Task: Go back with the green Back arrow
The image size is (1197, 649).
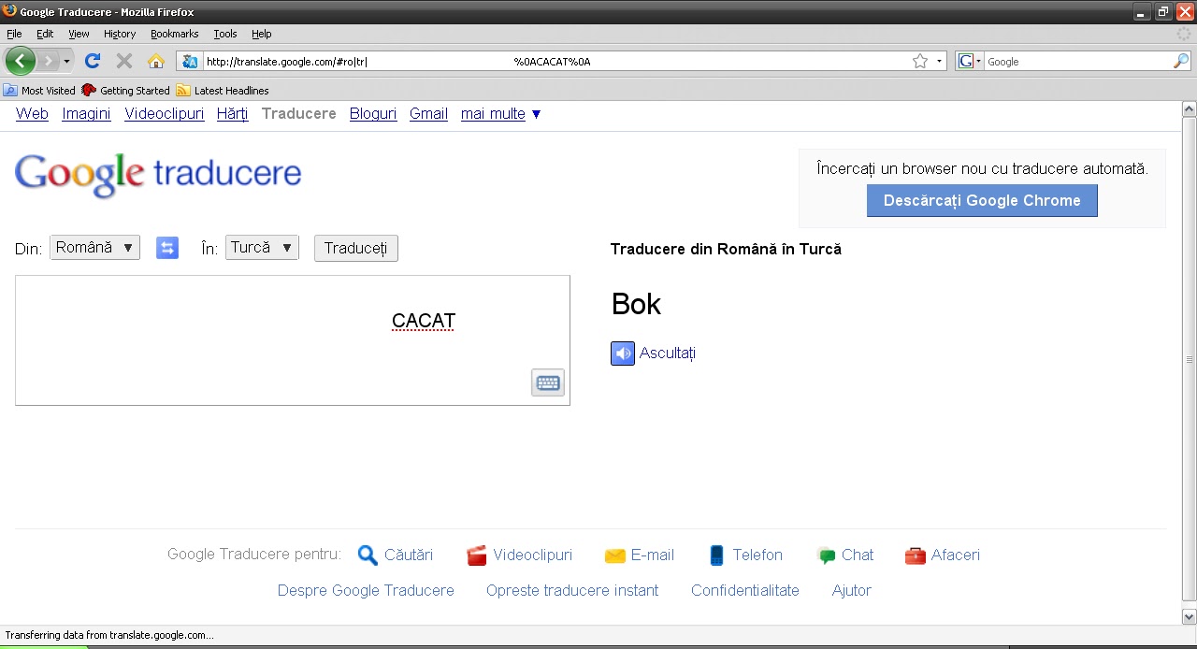Action: click(x=21, y=61)
